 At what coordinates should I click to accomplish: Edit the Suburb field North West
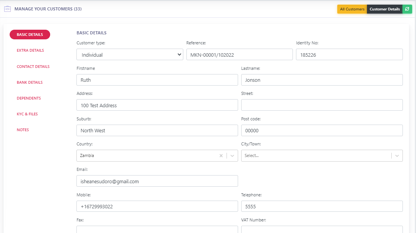pos(157,130)
